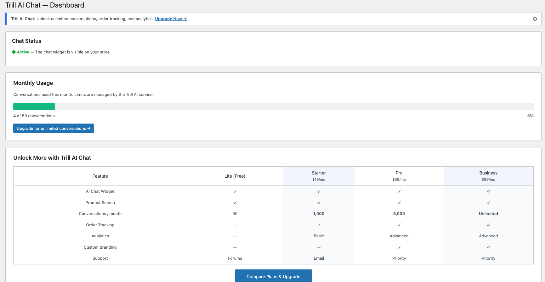The image size is (545, 282).
Task: Click Custom Branding dash under Starter
Action: (319, 247)
